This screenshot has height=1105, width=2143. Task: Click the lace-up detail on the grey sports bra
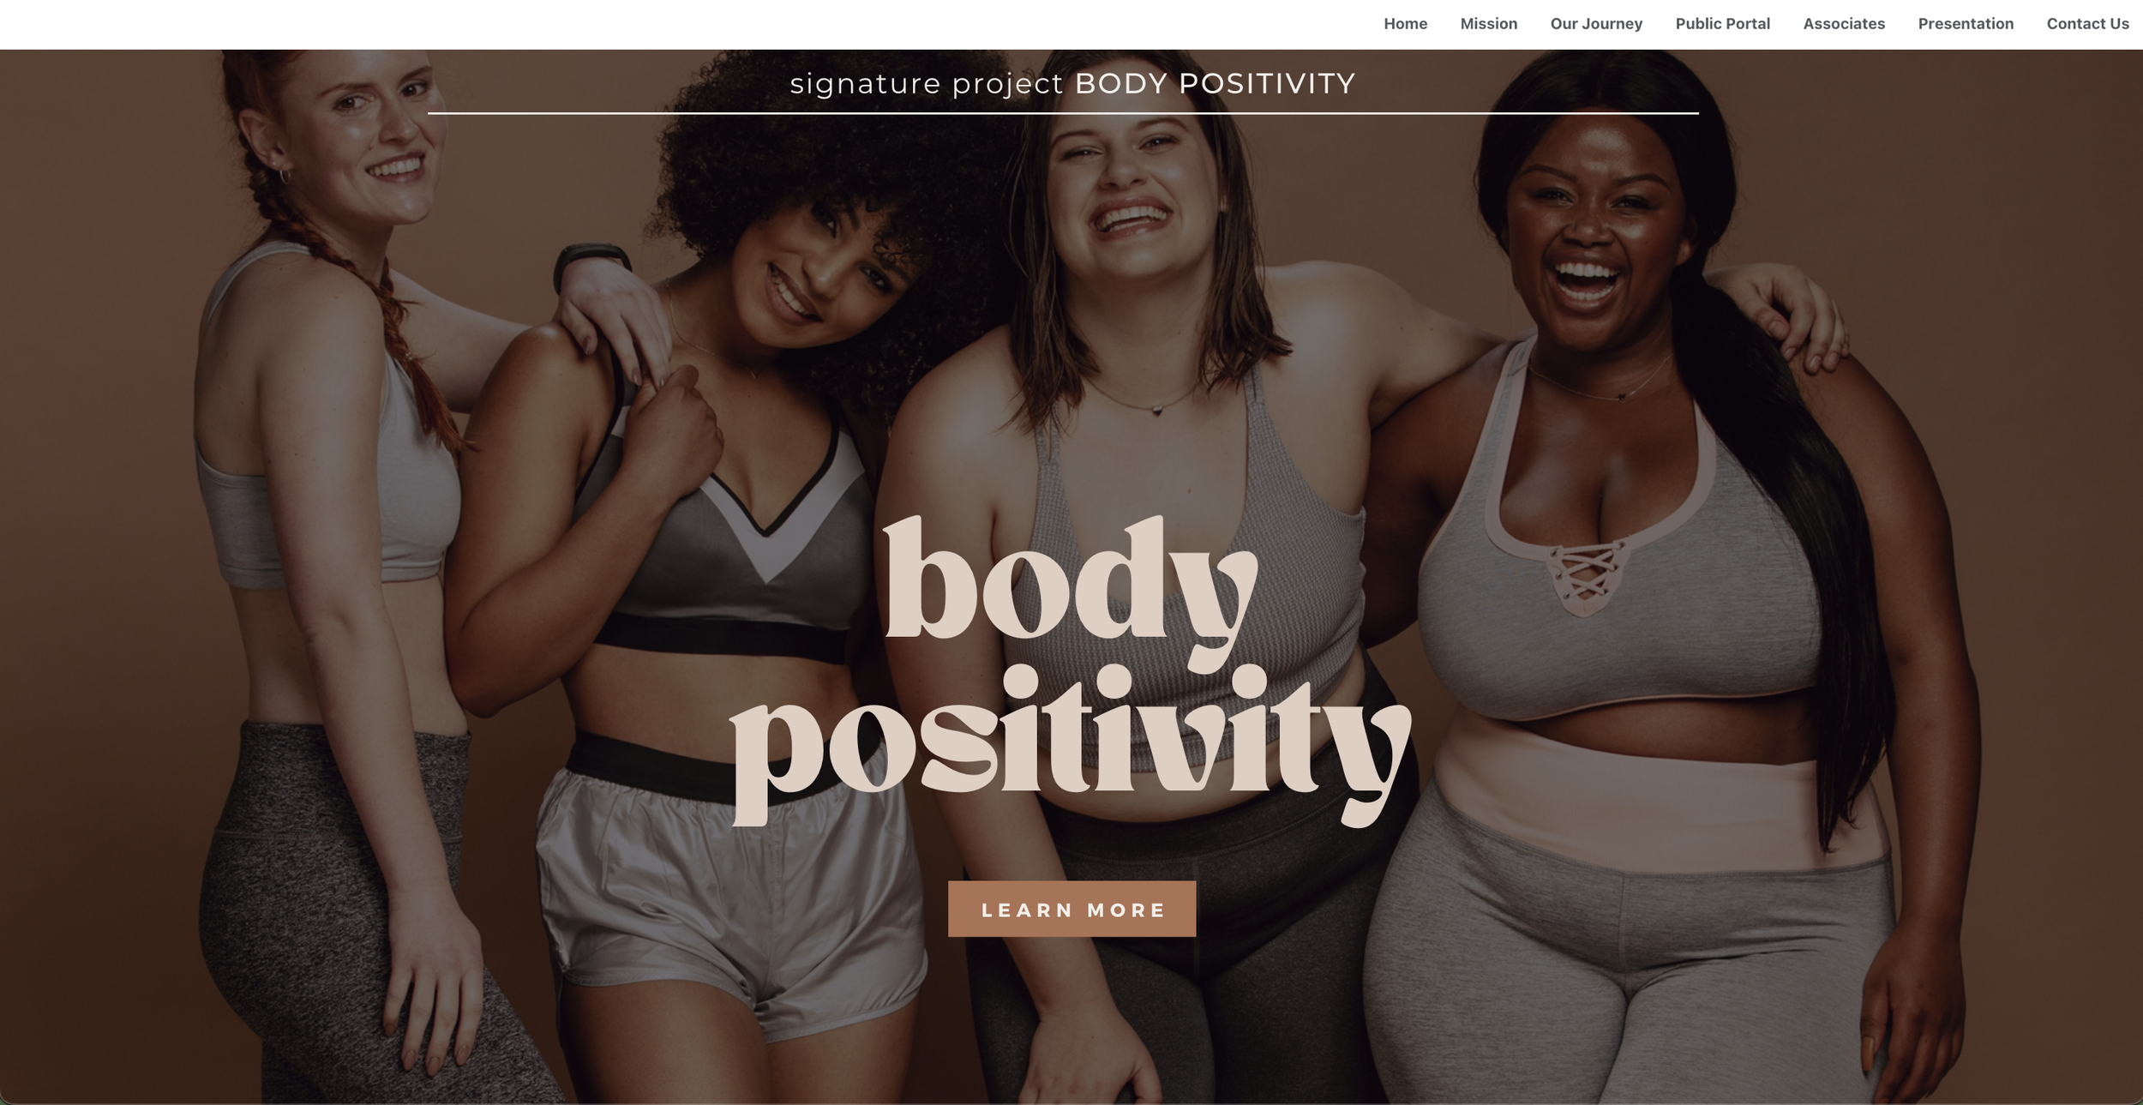tap(1586, 572)
